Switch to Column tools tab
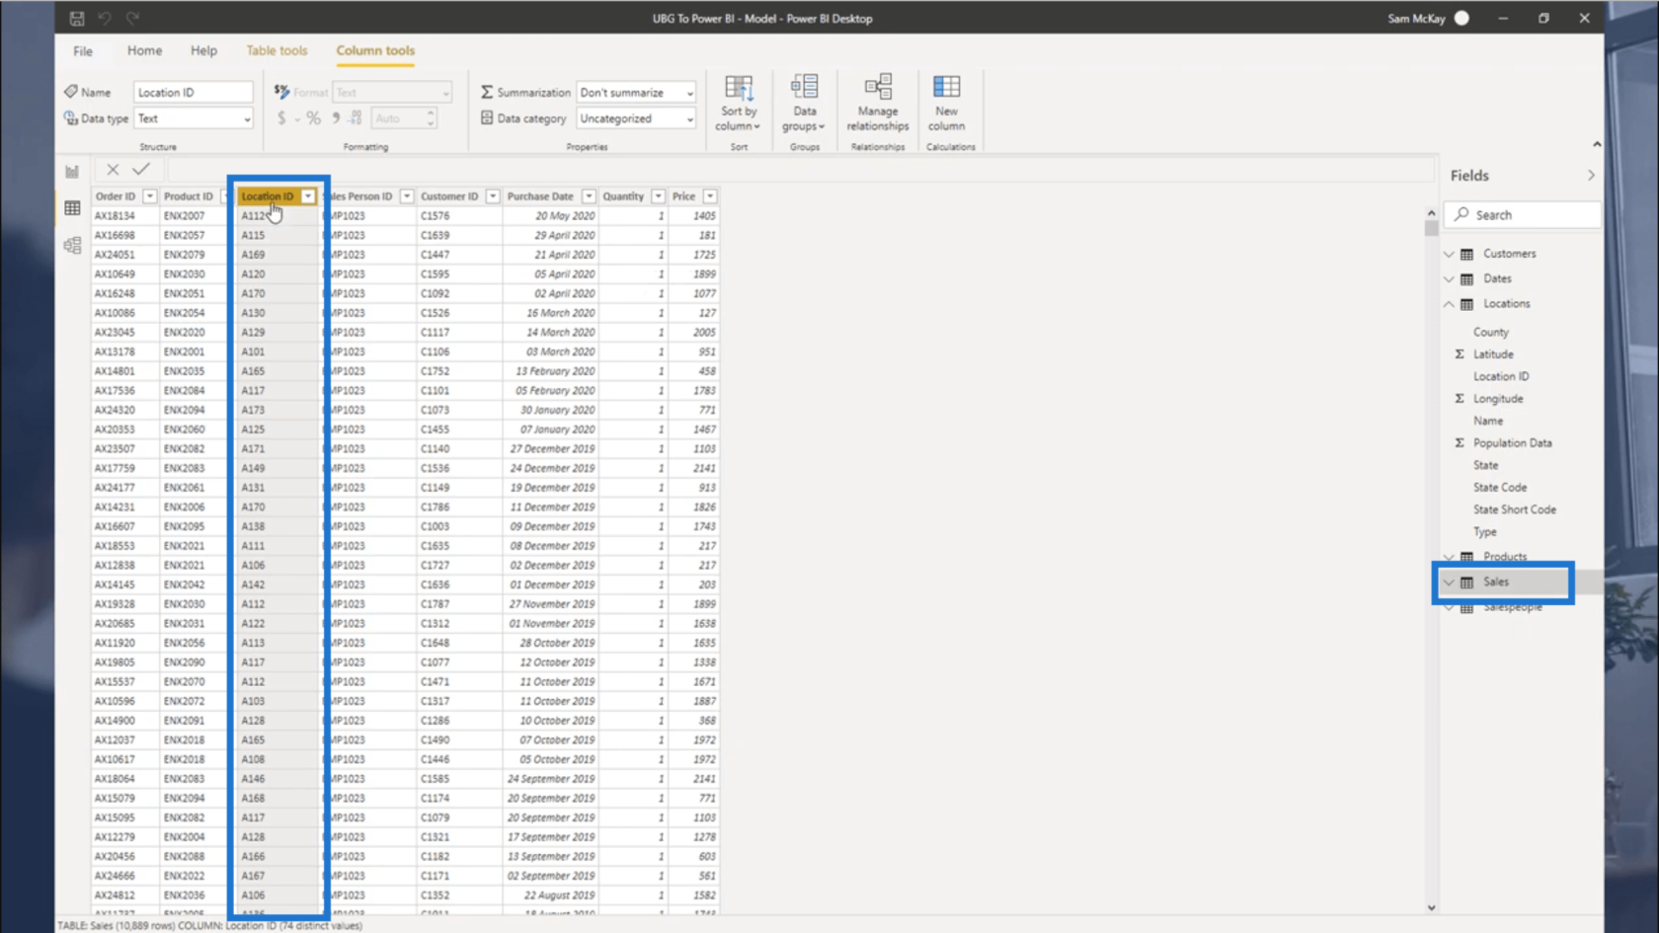 (375, 50)
